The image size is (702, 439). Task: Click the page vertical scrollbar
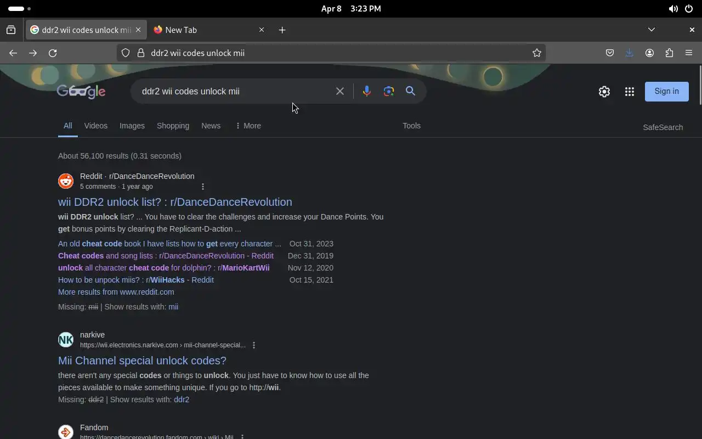700,85
